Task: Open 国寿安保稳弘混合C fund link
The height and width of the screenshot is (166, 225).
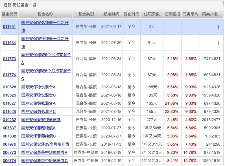Action: click(38, 112)
